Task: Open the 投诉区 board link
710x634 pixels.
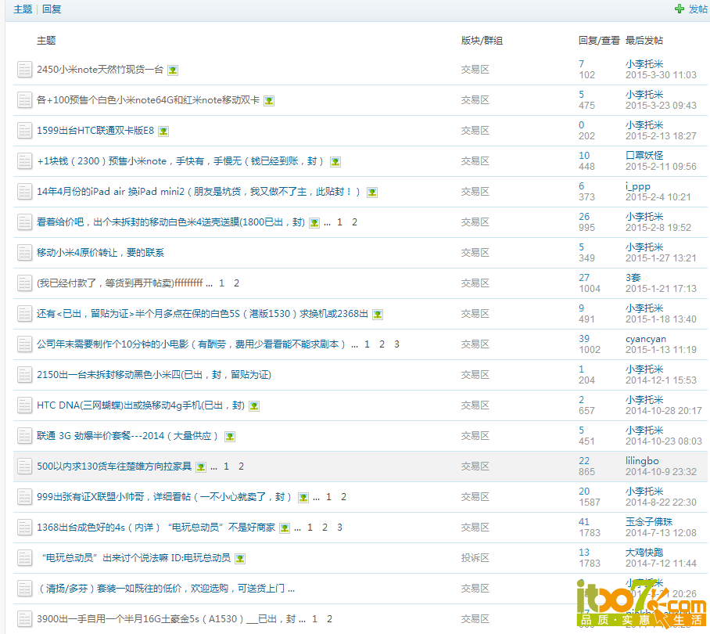Action: pos(475,558)
